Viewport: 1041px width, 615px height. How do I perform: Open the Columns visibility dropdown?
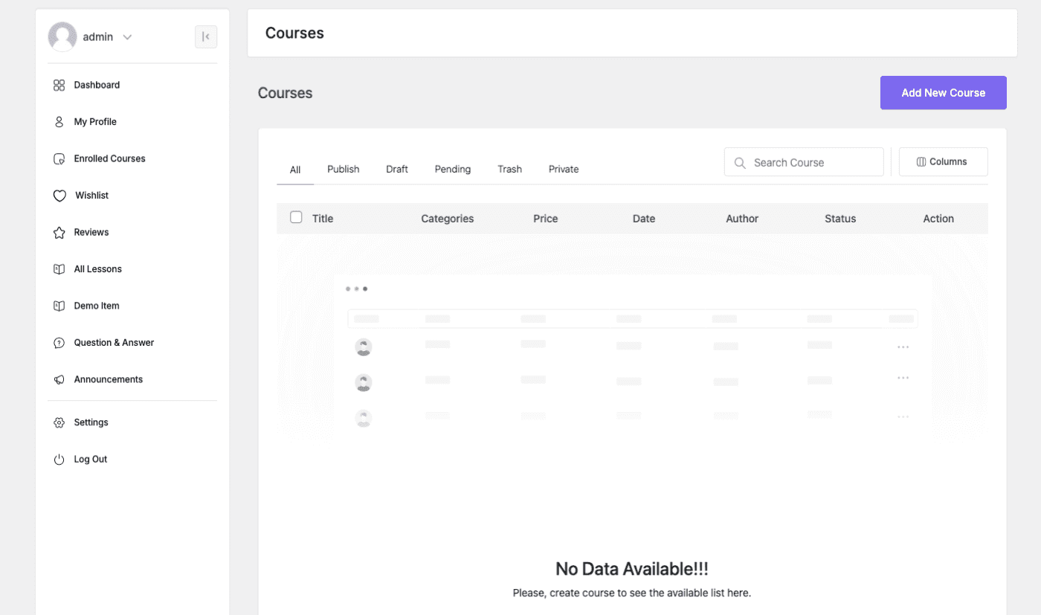pyautogui.click(x=943, y=162)
